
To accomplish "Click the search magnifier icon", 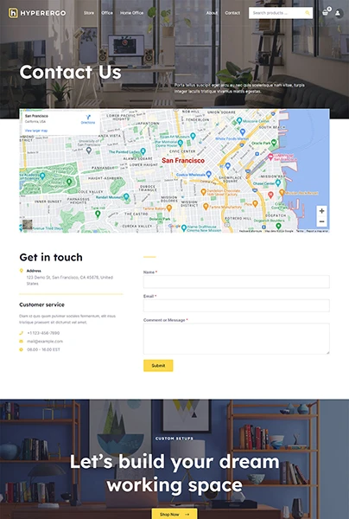I will pyautogui.click(x=308, y=13).
